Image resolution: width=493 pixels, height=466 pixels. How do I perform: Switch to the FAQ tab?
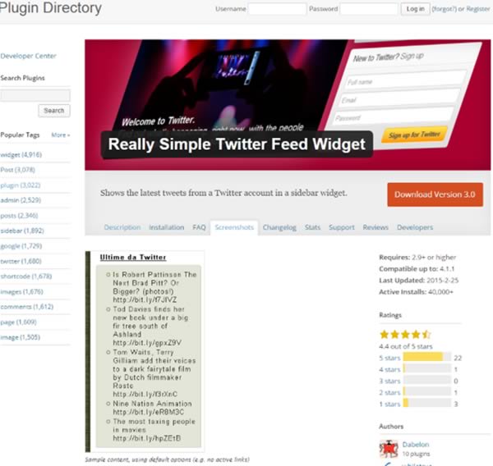pos(199,227)
